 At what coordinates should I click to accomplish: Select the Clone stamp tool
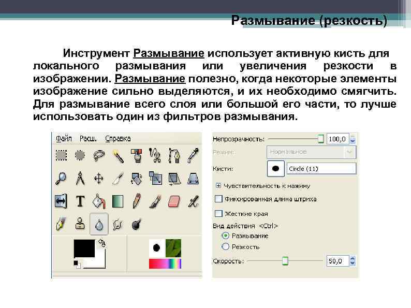point(80,224)
